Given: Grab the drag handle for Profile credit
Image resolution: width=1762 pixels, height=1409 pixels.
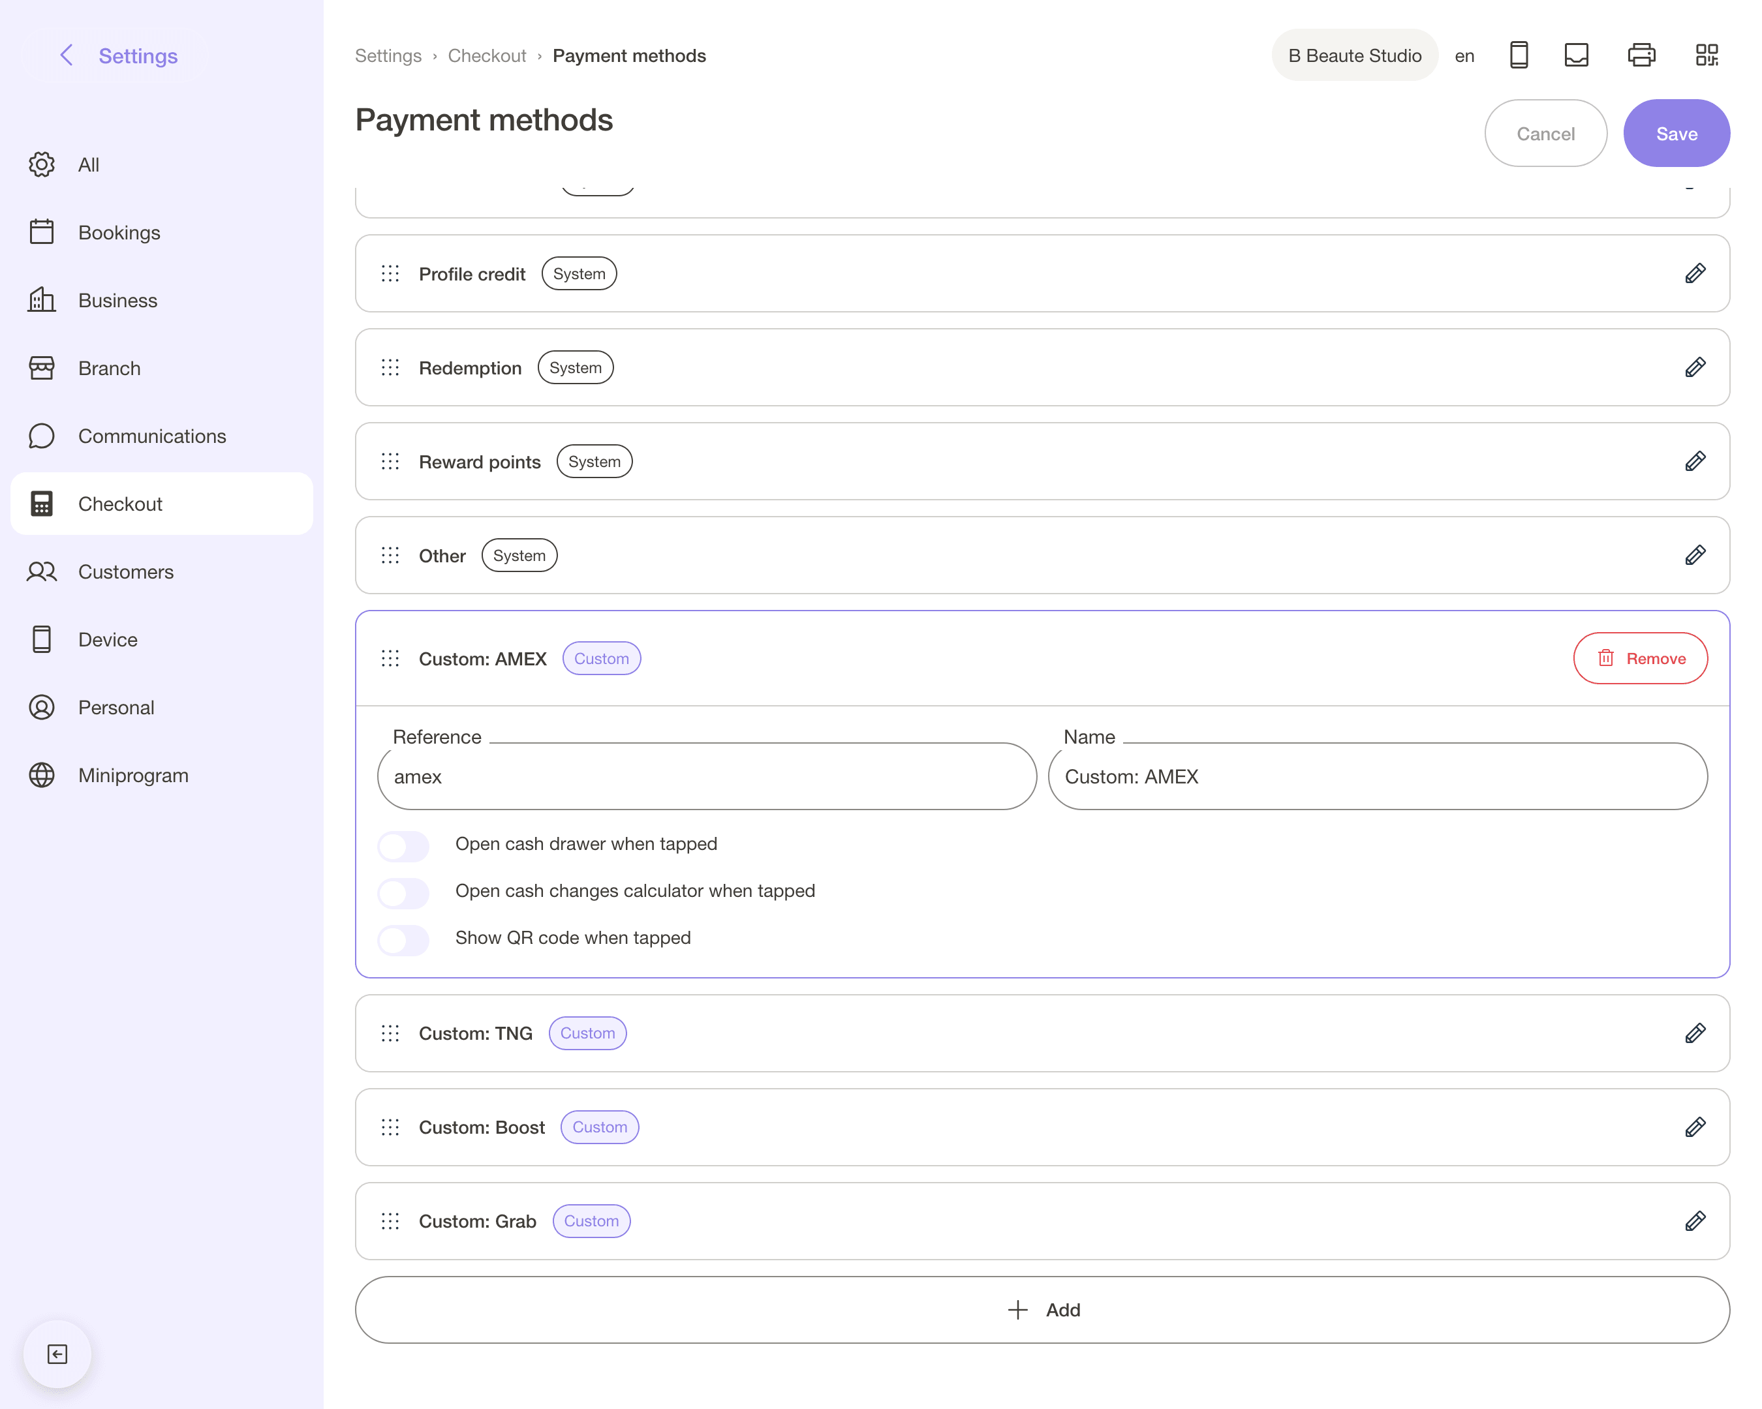Looking at the screenshot, I should pyautogui.click(x=391, y=273).
